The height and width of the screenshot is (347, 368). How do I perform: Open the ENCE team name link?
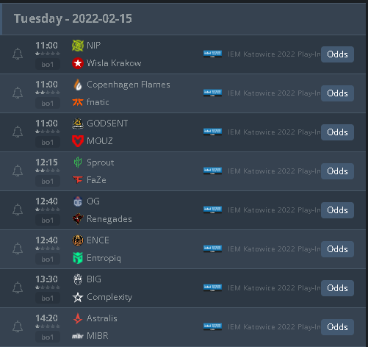click(98, 240)
